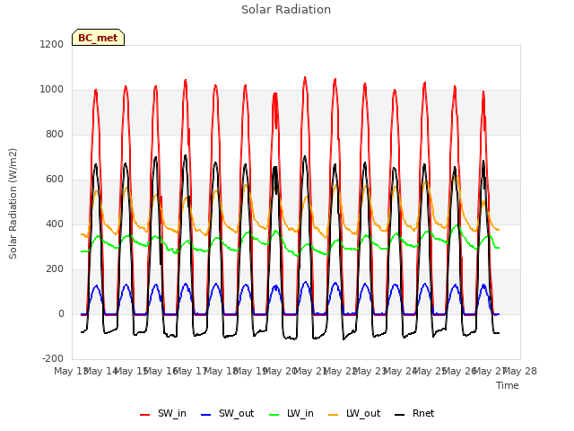The image size is (574, 431).
Task: Click the blue SW_out legend swatch
Action: click(206, 415)
